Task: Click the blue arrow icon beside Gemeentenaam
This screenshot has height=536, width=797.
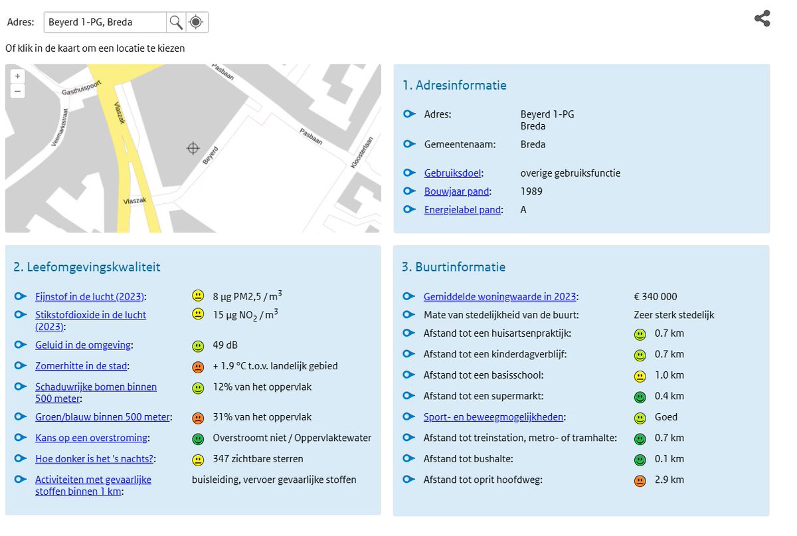Action: tap(409, 144)
